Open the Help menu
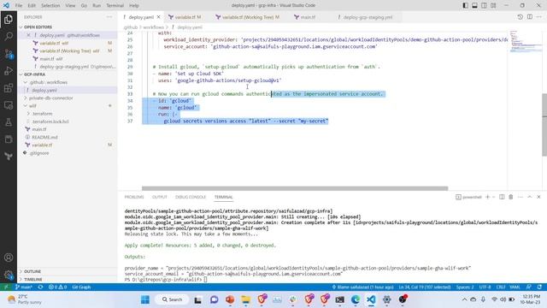 [134, 5]
